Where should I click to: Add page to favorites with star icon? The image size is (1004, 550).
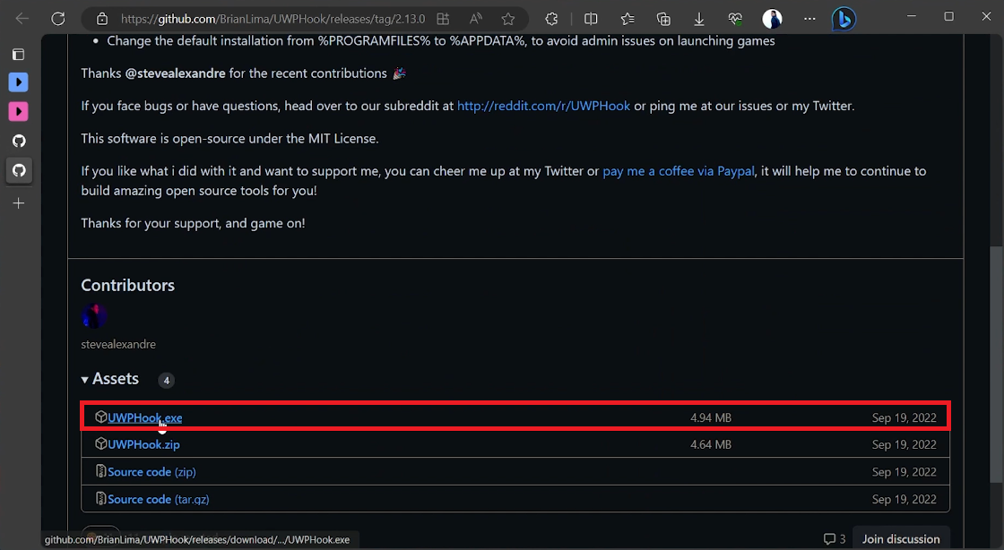point(508,19)
